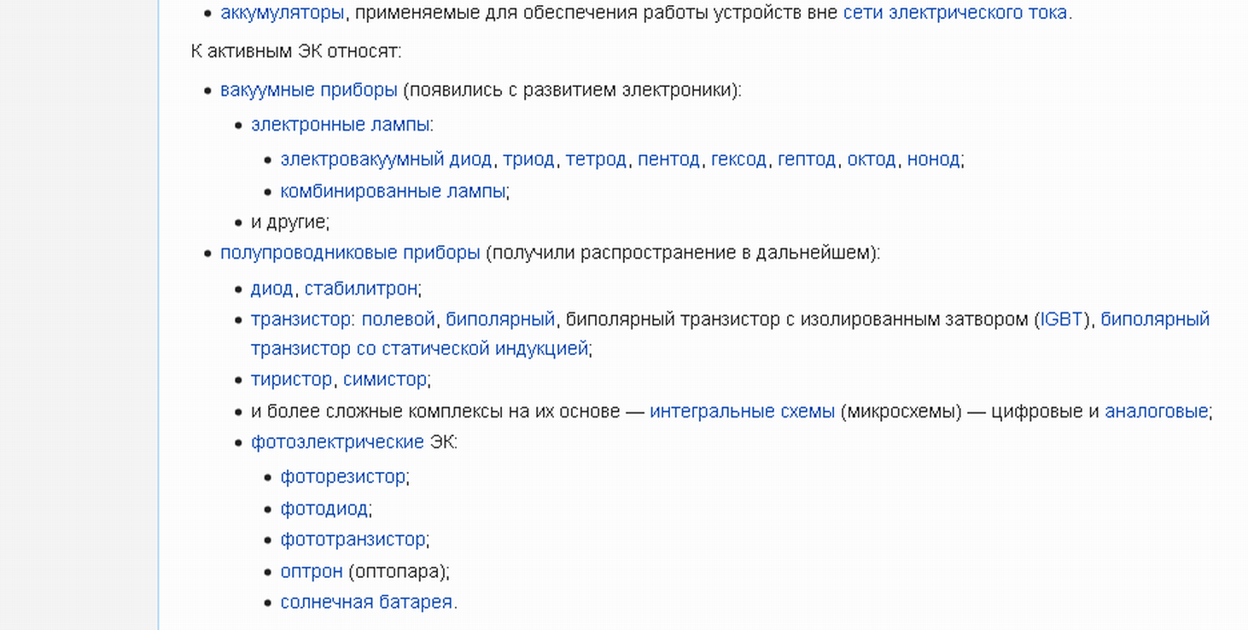Follow the электронные лампы link
1248x630 pixels.
pyautogui.click(x=340, y=125)
